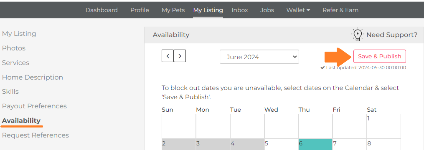The image size is (424, 150).
Task: Block out June 5 on calendar
Action: 281,144
